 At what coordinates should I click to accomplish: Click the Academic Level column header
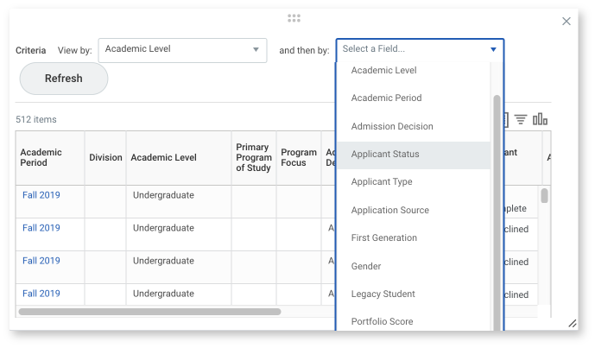(x=179, y=157)
